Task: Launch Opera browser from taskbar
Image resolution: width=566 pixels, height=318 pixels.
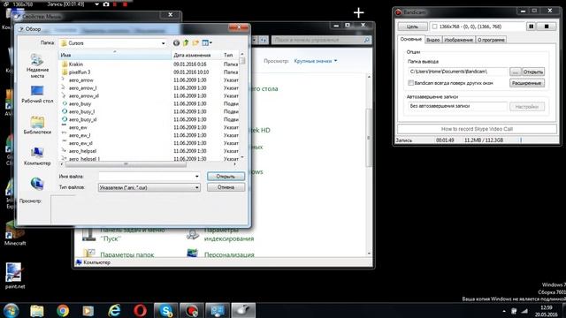Action: [140, 310]
